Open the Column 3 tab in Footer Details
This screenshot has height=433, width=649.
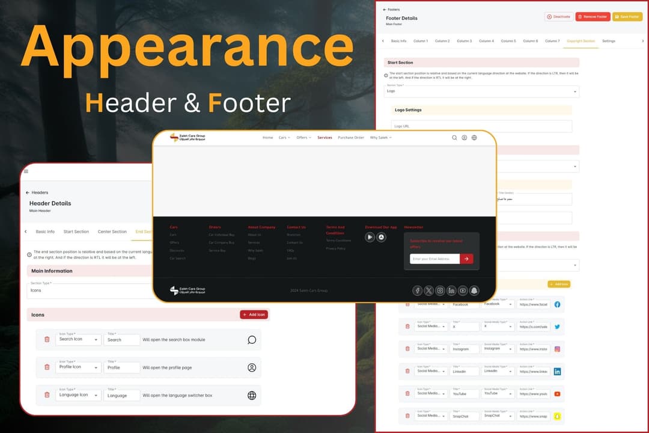click(464, 41)
